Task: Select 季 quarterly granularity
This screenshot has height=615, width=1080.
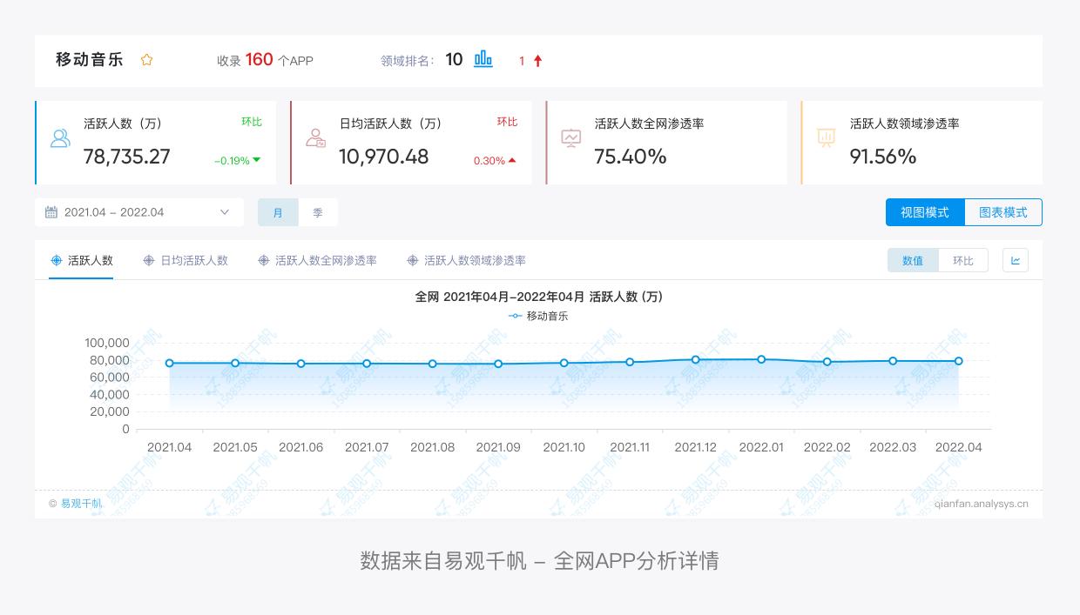Action: [318, 212]
